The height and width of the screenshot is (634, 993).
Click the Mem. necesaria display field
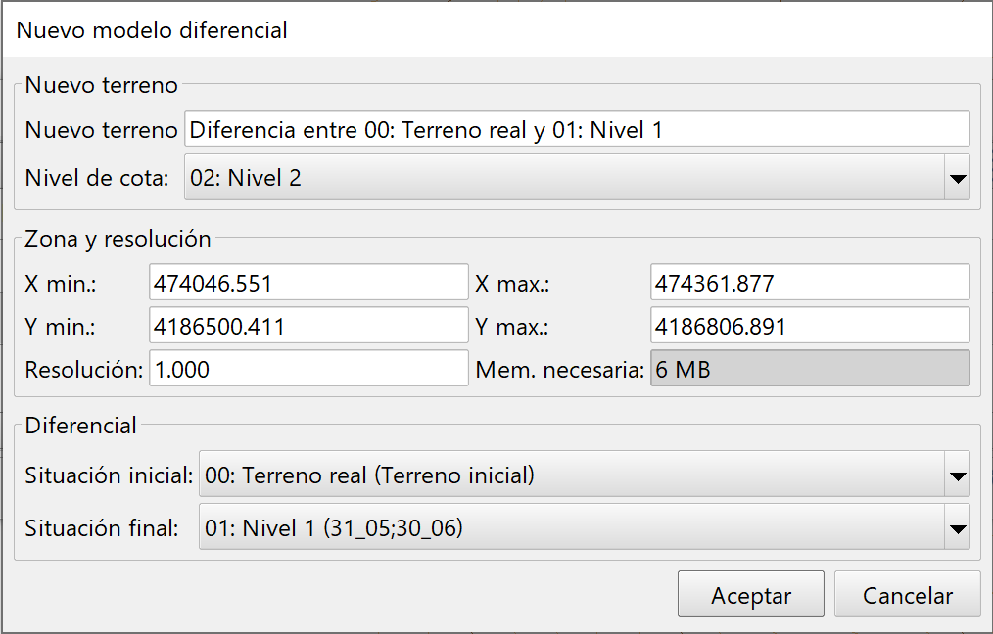810,368
